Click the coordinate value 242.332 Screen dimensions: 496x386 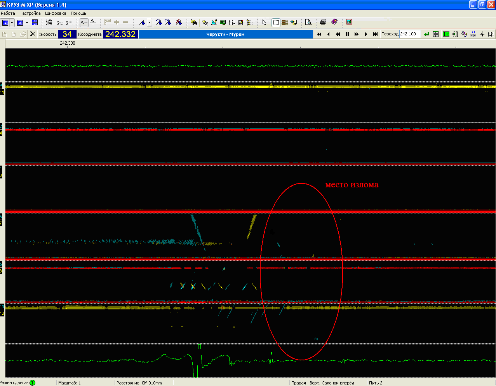(120, 34)
